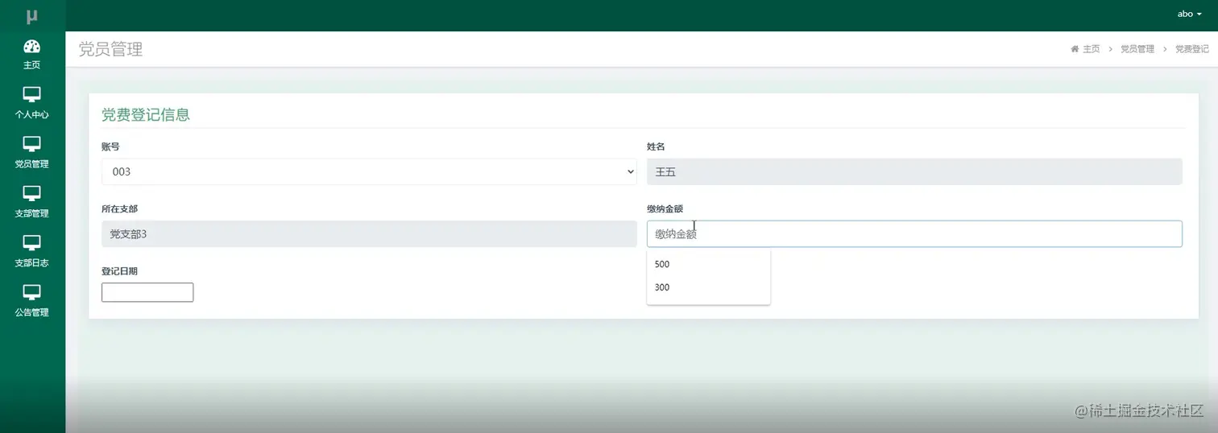Click the 登记日期 date input box
Viewport: 1218px width, 433px height.
pyautogui.click(x=147, y=292)
